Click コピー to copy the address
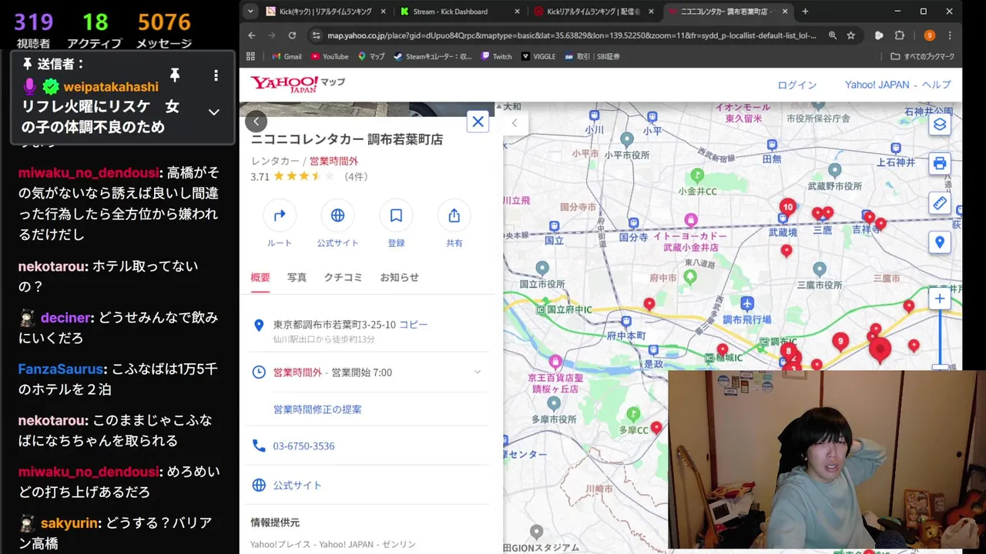This screenshot has width=986, height=554. tap(414, 325)
